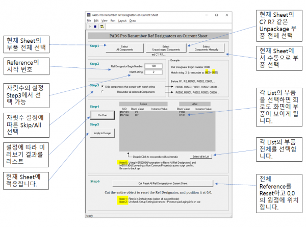The width and height of the screenshot is (306, 227).
Task: Click the Run (play) toolbar icon
Action: click(90, 26)
